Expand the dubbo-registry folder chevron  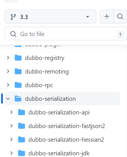(8, 58)
